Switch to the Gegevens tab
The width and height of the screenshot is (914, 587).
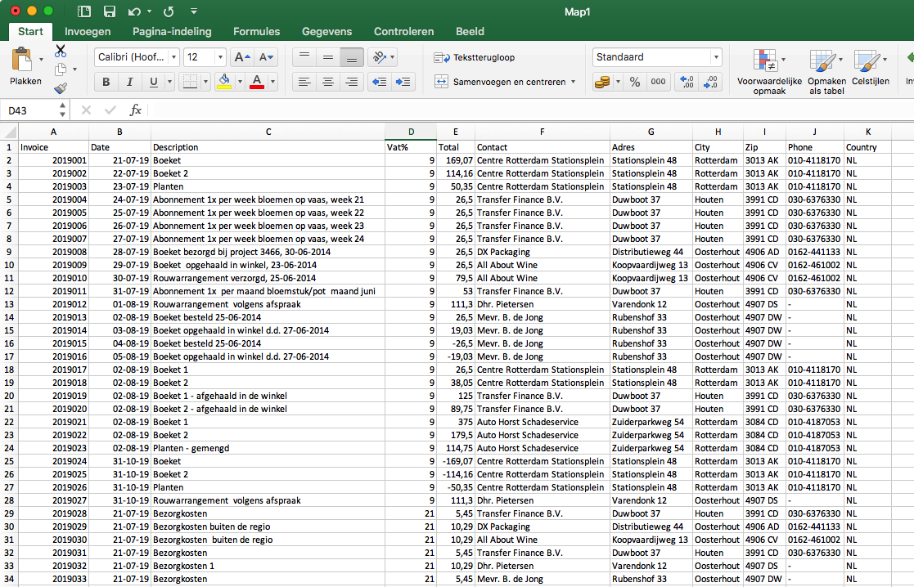pos(326,31)
